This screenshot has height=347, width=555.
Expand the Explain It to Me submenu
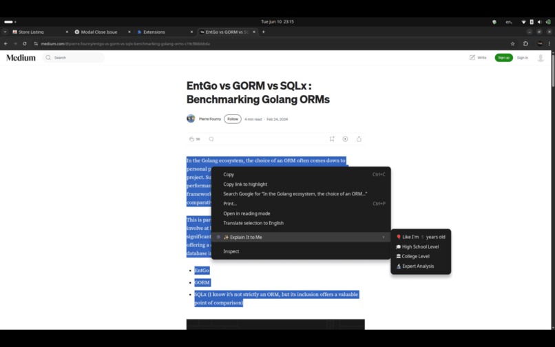pos(301,238)
